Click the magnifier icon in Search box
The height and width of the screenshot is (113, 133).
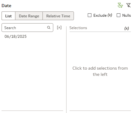coord(49,28)
